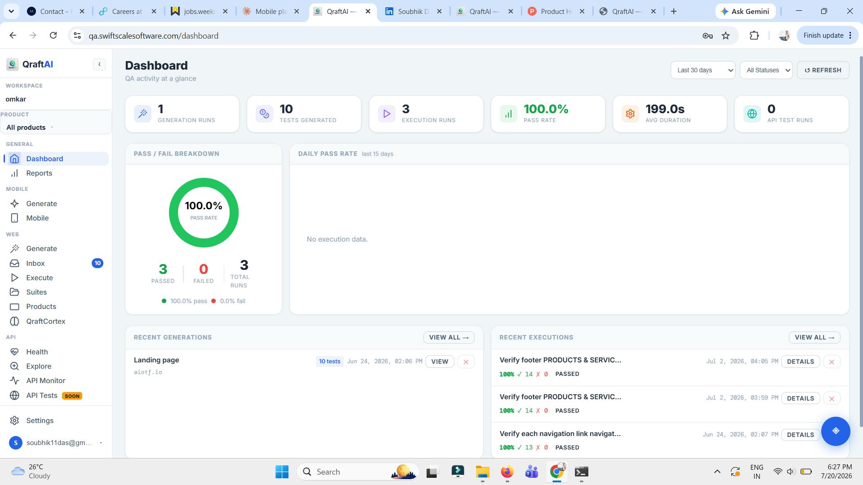The height and width of the screenshot is (485, 863).
Task: Open the Web section's Generate item
Action: pos(56,248)
